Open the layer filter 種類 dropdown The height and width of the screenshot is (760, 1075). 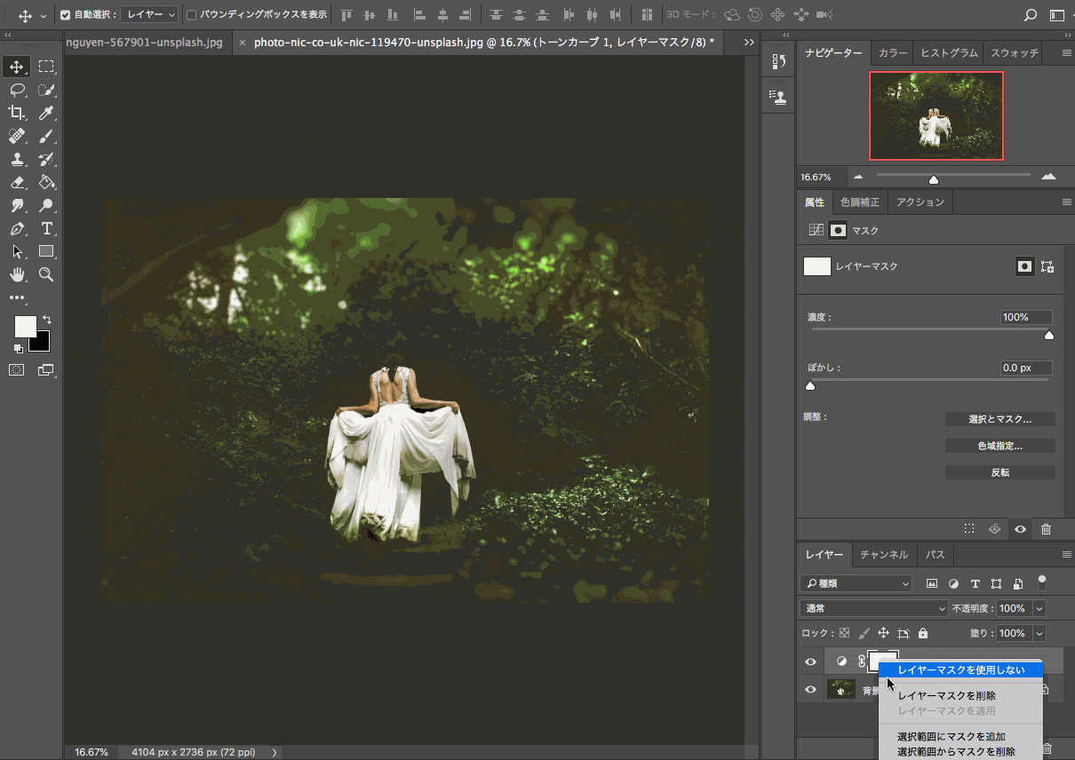coord(856,583)
